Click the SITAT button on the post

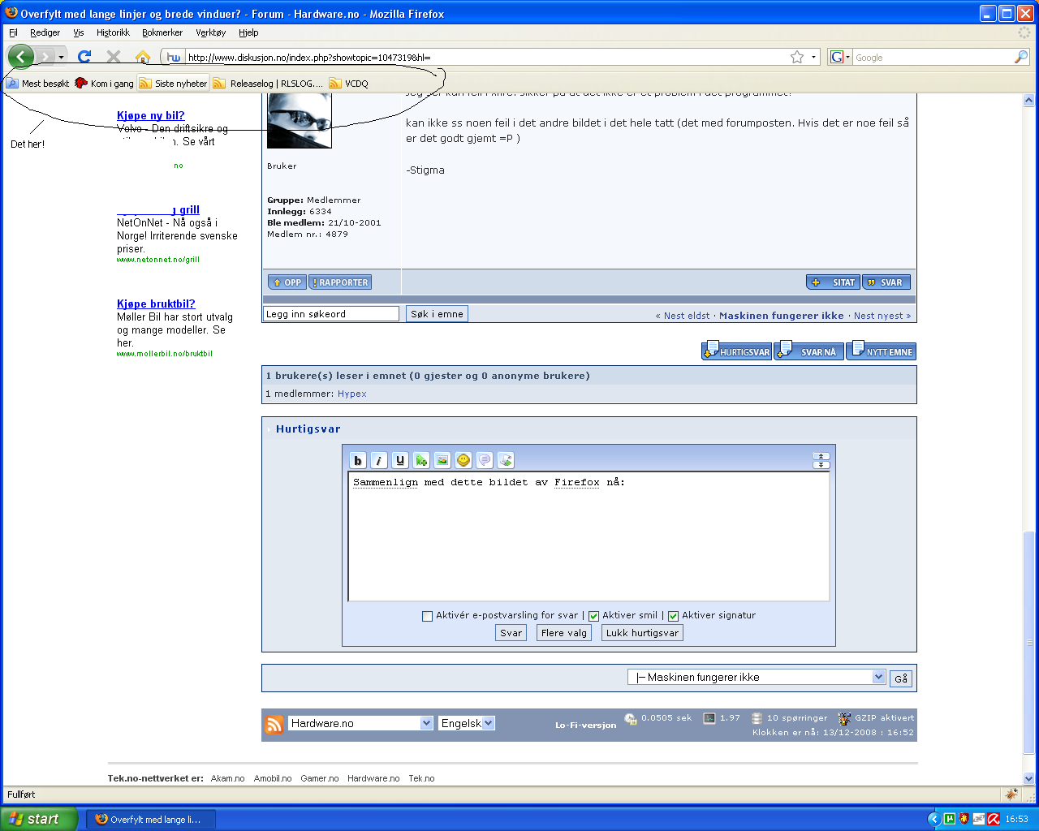coord(834,282)
